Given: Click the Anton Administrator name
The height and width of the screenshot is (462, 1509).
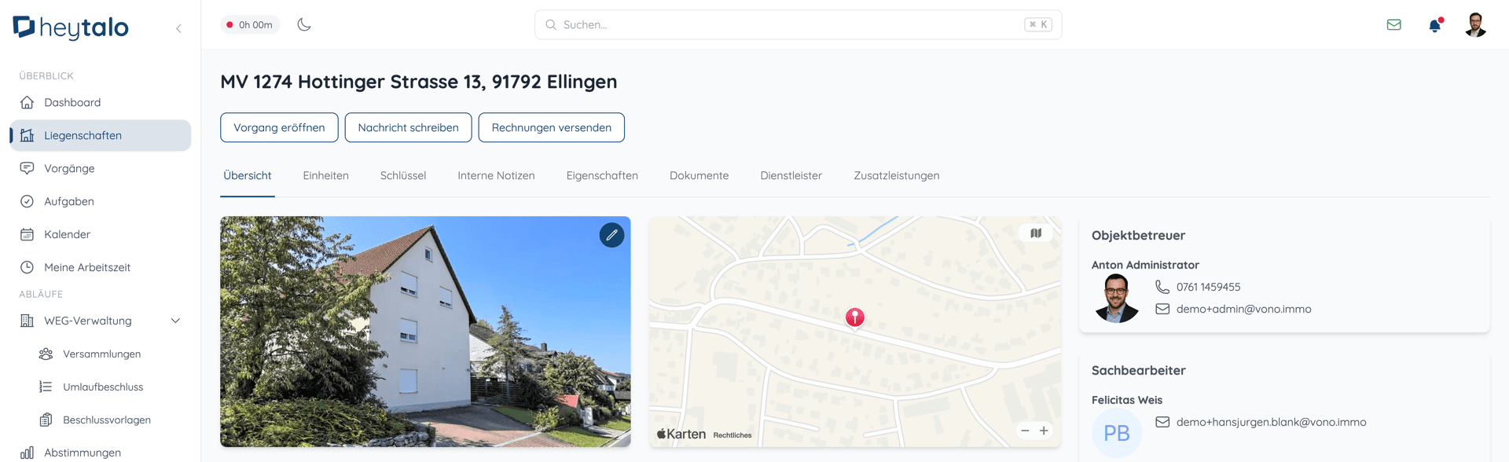Looking at the screenshot, I should pos(1145,266).
